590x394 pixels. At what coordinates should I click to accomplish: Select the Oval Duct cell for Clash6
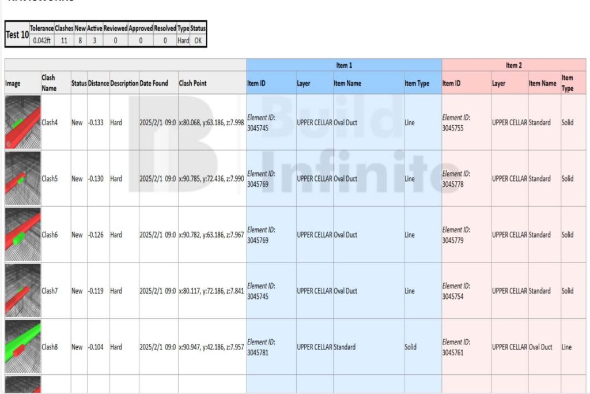pos(346,235)
